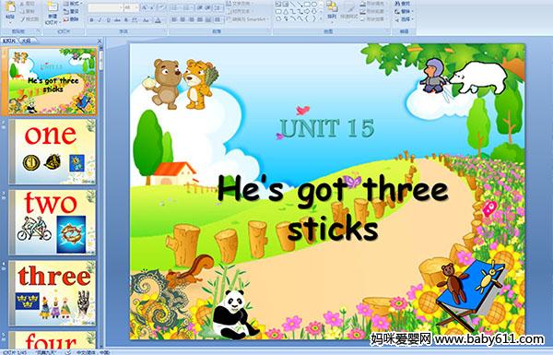Click the 'UNIT 15' title text
This screenshot has width=553, height=355.
(x=327, y=128)
